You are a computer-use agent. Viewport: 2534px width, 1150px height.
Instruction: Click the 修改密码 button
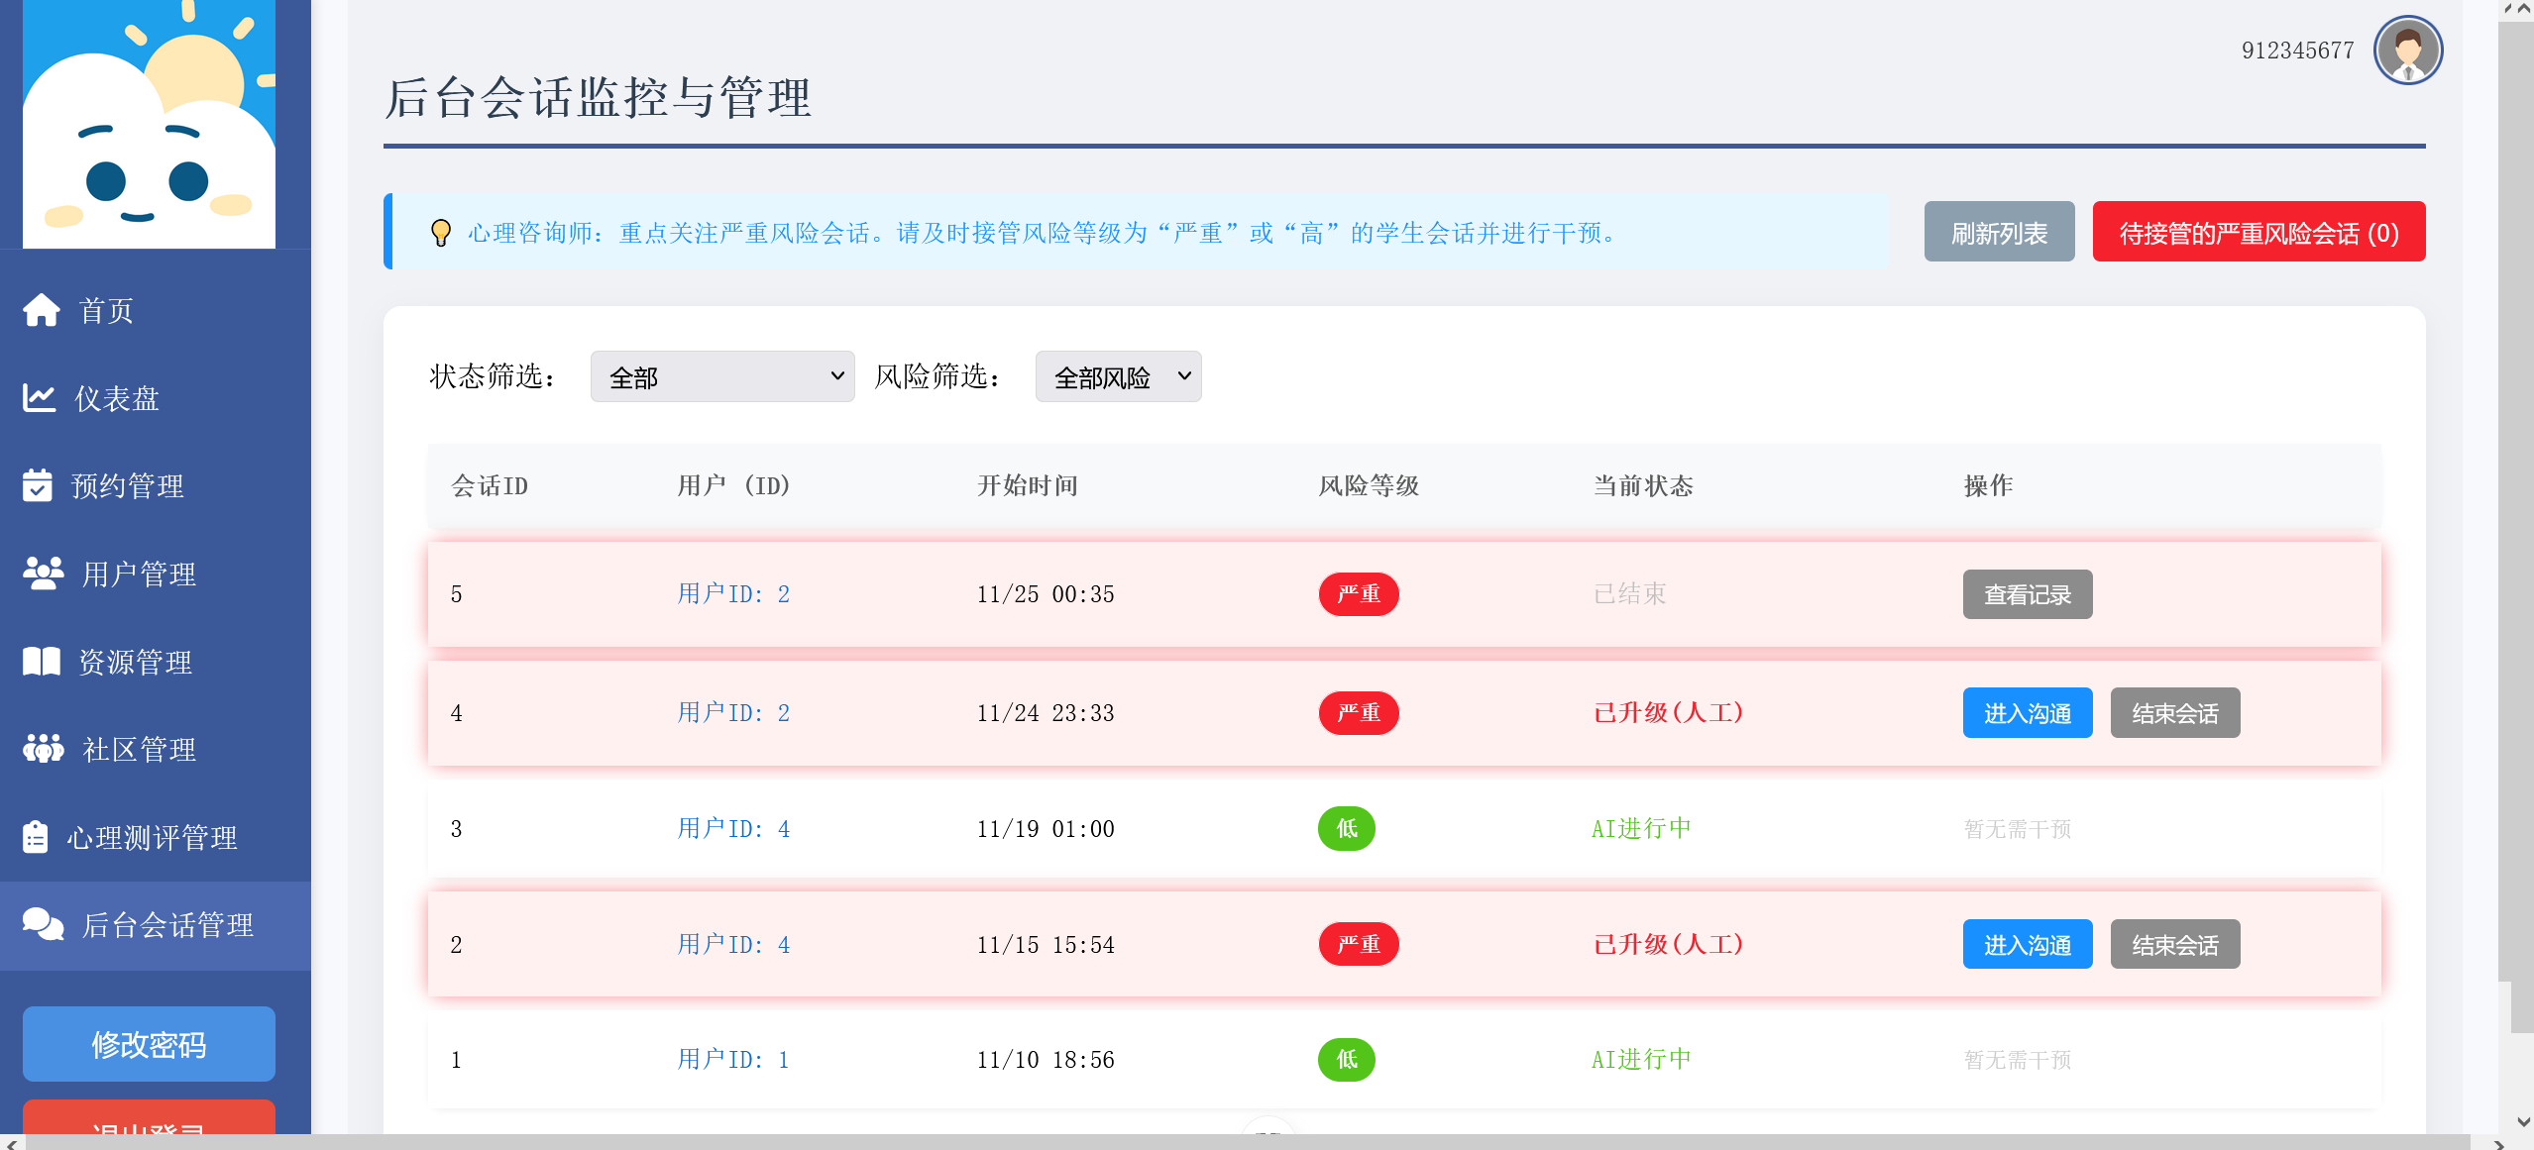(x=149, y=1044)
